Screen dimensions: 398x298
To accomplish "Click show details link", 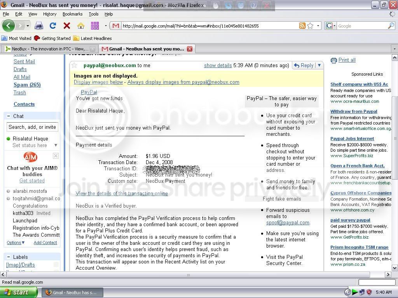I will pyautogui.click(x=218, y=65).
